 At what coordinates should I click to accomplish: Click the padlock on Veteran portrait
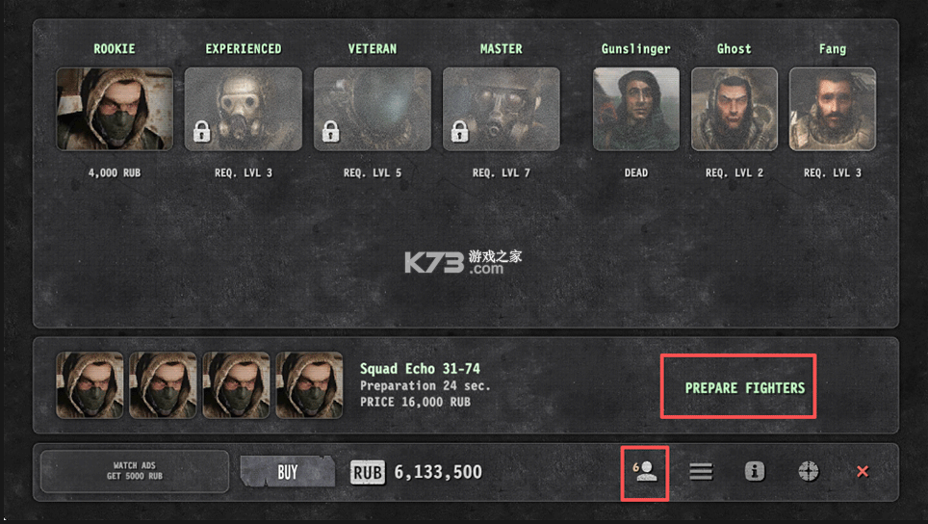pyautogui.click(x=331, y=131)
